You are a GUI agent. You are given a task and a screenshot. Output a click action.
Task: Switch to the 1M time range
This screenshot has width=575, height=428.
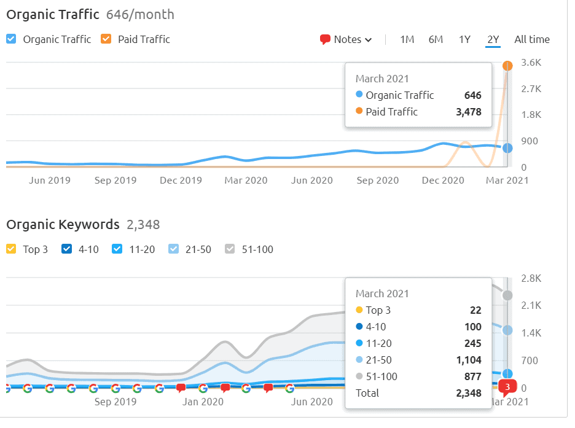pos(407,39)
